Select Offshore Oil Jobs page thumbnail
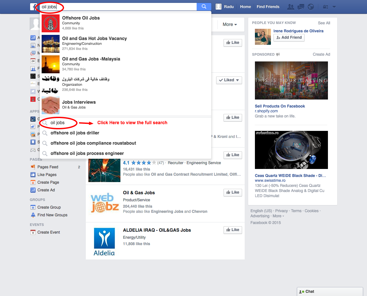This screenshot has width=367, height=296. [x=51, y=23]
